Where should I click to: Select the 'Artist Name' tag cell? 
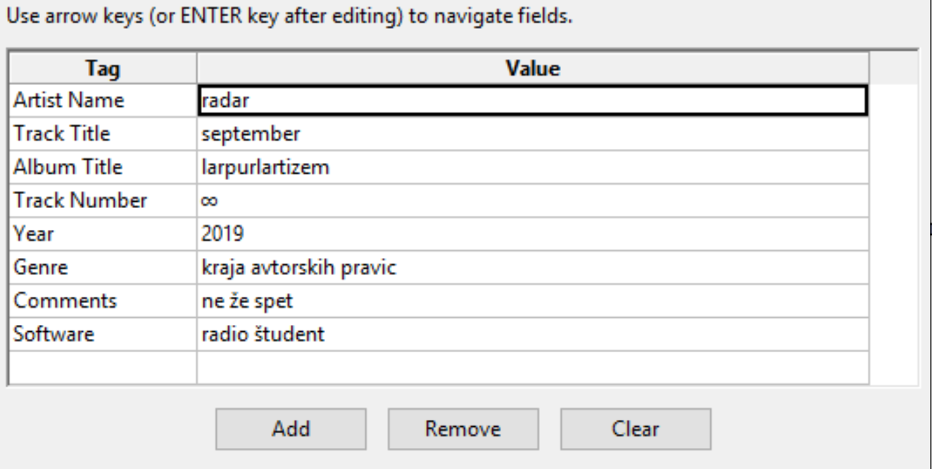click(103, 101)
